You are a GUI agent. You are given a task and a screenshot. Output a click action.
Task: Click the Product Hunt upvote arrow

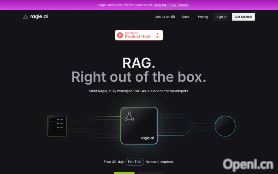(158, 33)
